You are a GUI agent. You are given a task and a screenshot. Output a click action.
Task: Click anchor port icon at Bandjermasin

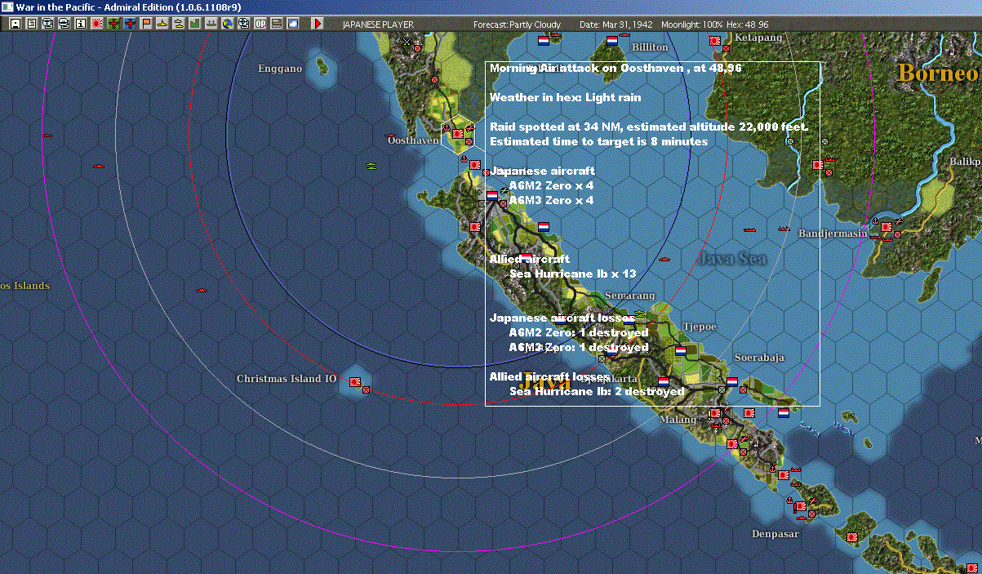coord(876,220)
